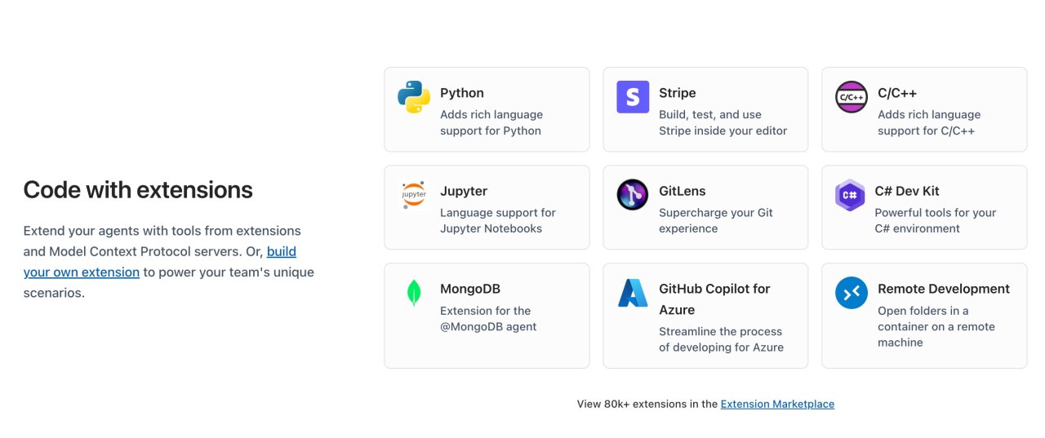Image resolution: width=1045 pixels, height=438 pixels.
Task: Click the blue Azure logo icon
Action: tap(633, 293)
